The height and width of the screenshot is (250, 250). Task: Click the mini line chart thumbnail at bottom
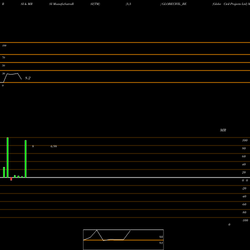tap(123, 239)
